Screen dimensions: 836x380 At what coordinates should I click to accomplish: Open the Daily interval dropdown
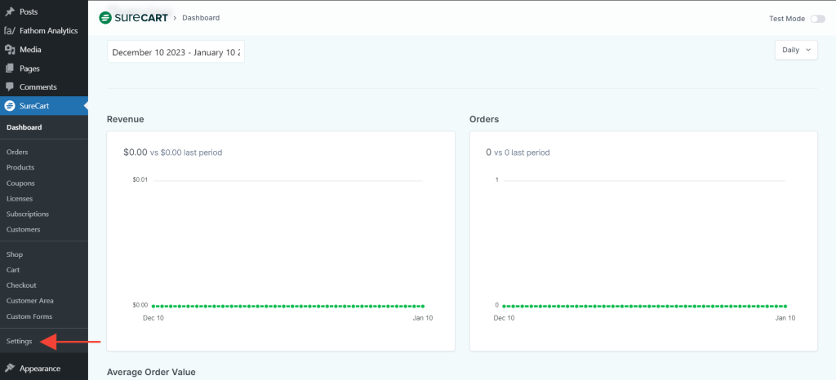pos(795,50)
